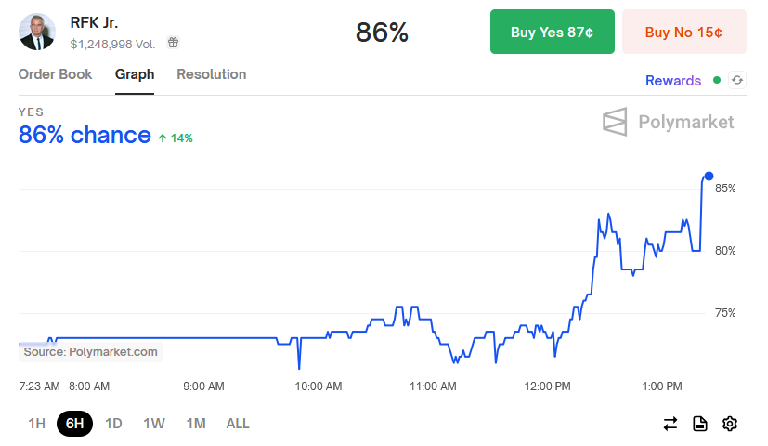Select the 1D time range
Viewport: 768px width, 446px height.
coord(113,424)
